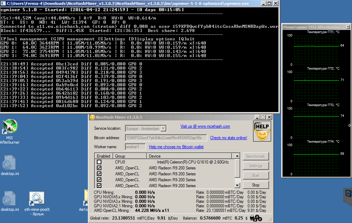Click the 'Accepted 02f4136f' log line

[x=72, y=77]
